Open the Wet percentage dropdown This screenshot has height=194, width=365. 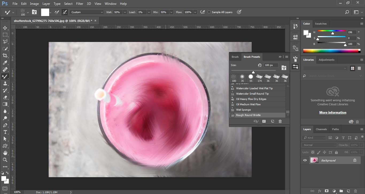pos(125,12)
